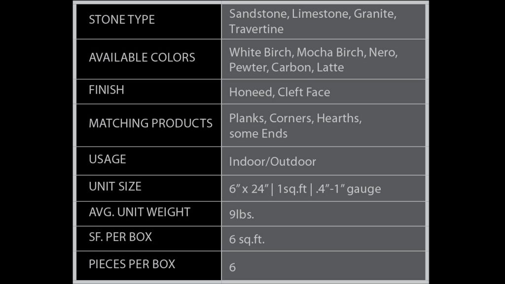Select the pieces per box value 6
Screen dimensions: 505x284
[233, 267]
